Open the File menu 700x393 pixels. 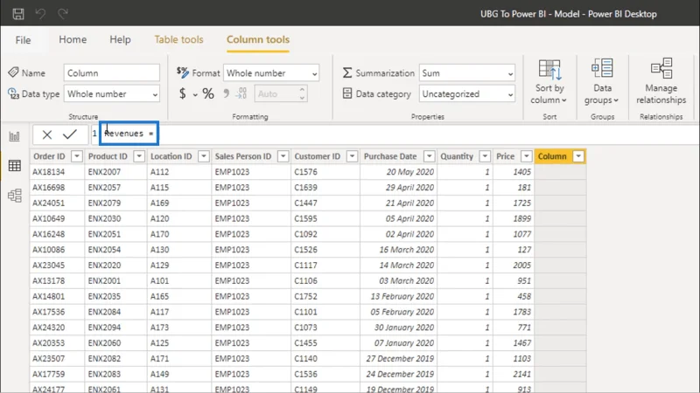[23, 40]
